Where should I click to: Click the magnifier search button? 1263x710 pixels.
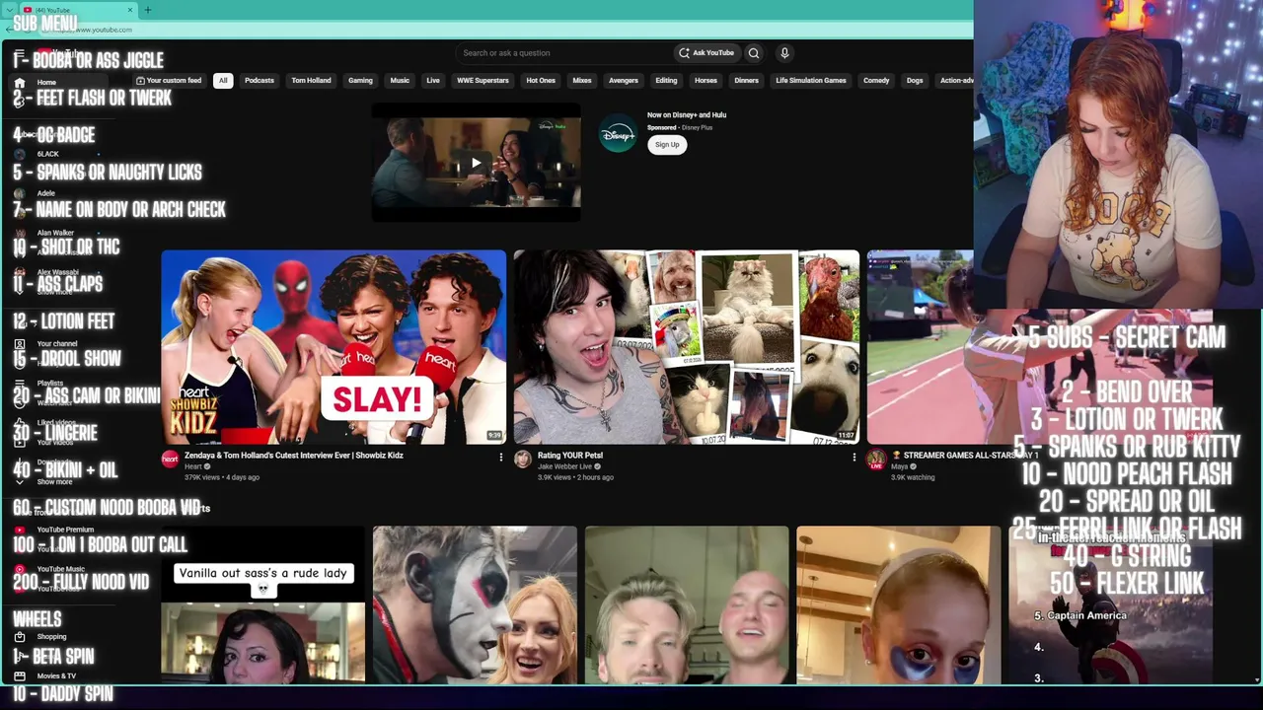coord(754,53)
